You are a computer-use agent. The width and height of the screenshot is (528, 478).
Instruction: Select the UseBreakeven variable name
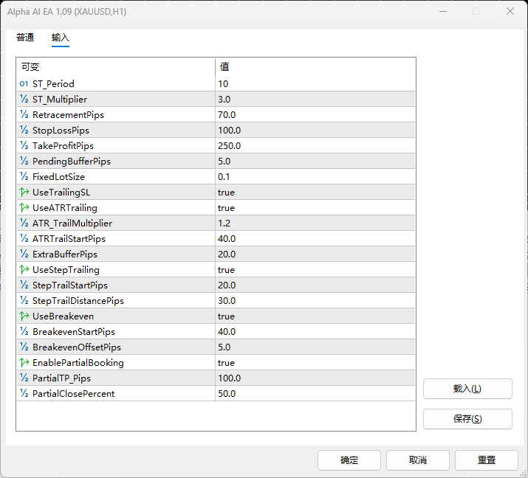pos(63,316)
